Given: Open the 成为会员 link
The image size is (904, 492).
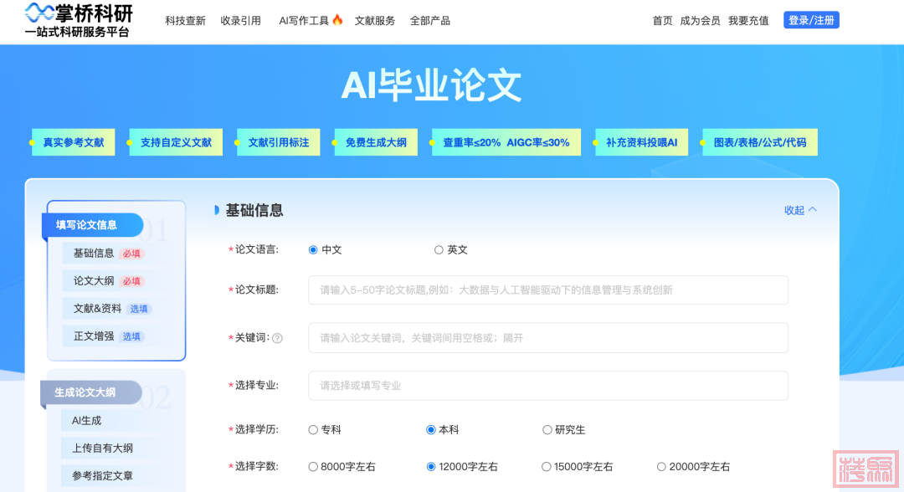Looking at the screenshot, I should tap(700, 21).
